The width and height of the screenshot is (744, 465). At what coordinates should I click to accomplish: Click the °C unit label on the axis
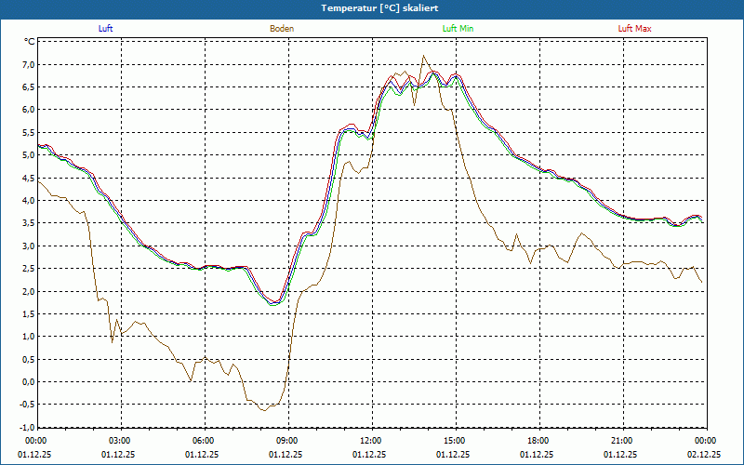coord(29,42)
